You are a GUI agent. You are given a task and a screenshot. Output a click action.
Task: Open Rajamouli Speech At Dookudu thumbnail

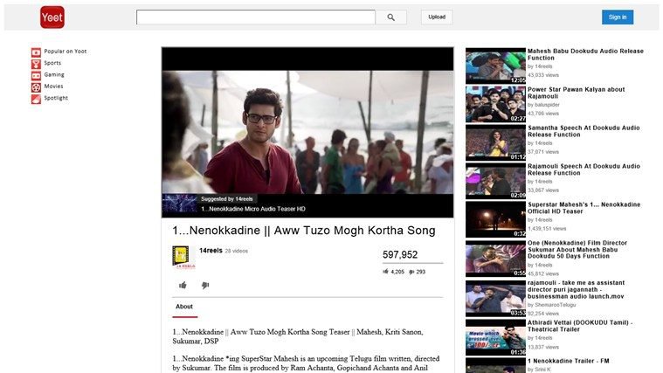click(495, 181)
